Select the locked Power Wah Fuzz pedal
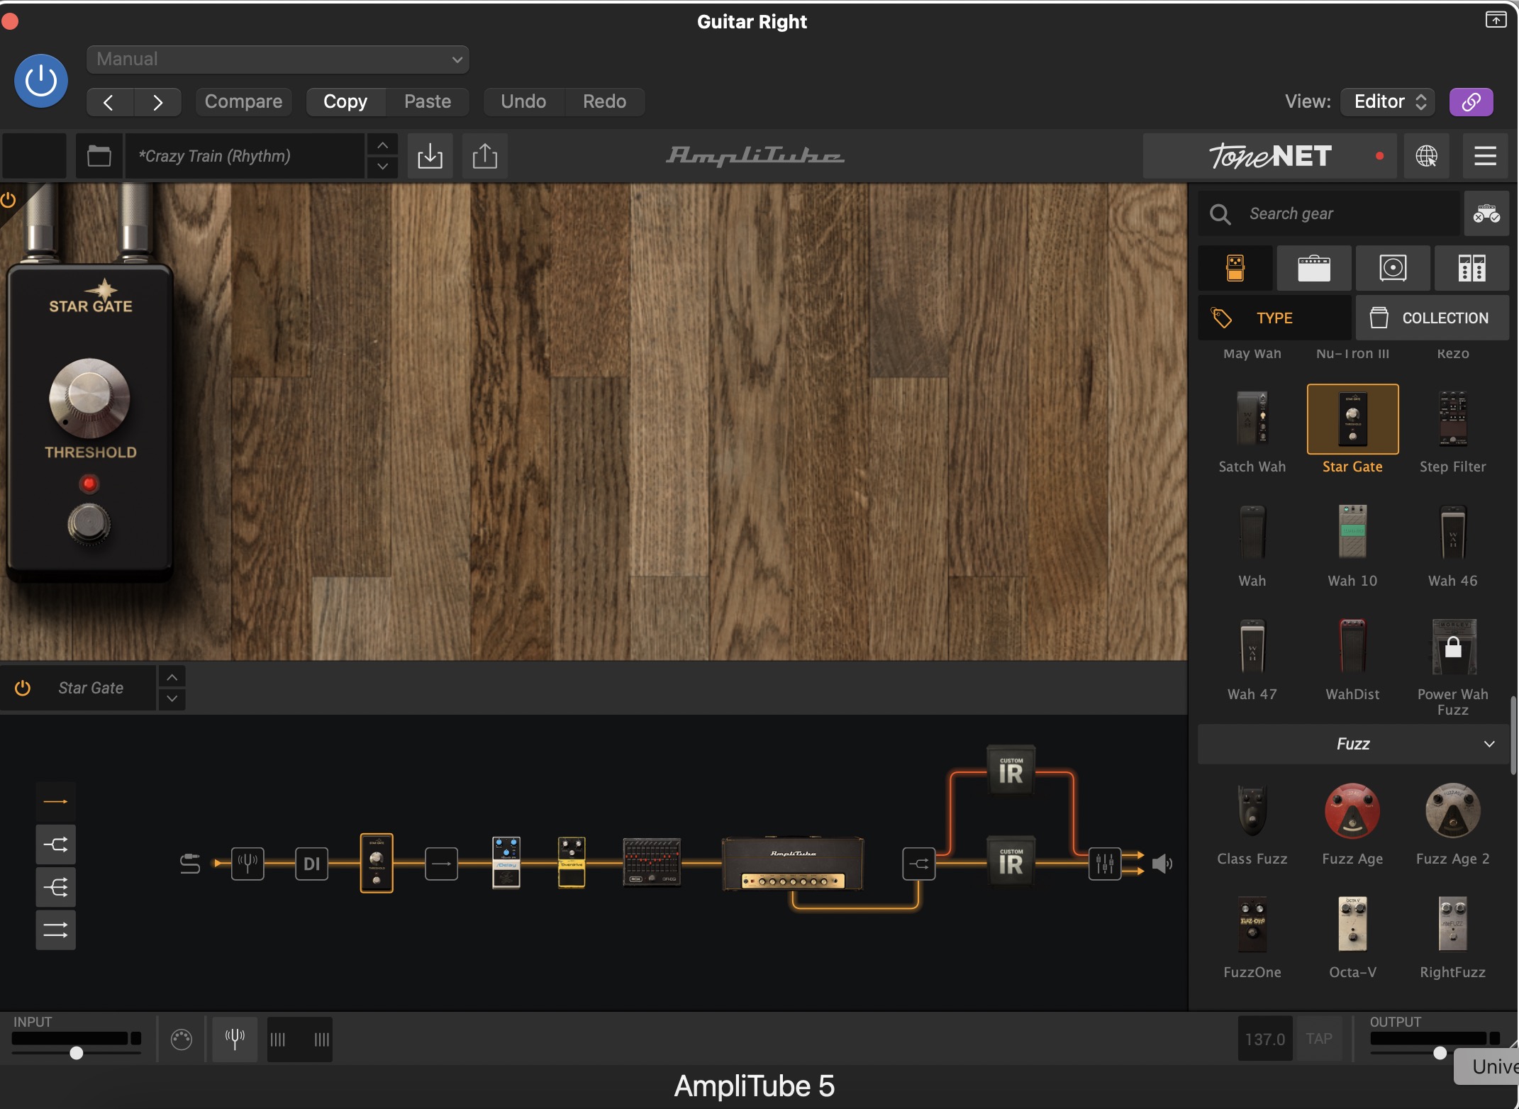The image size is (1519, 1109). [1452, 667]
